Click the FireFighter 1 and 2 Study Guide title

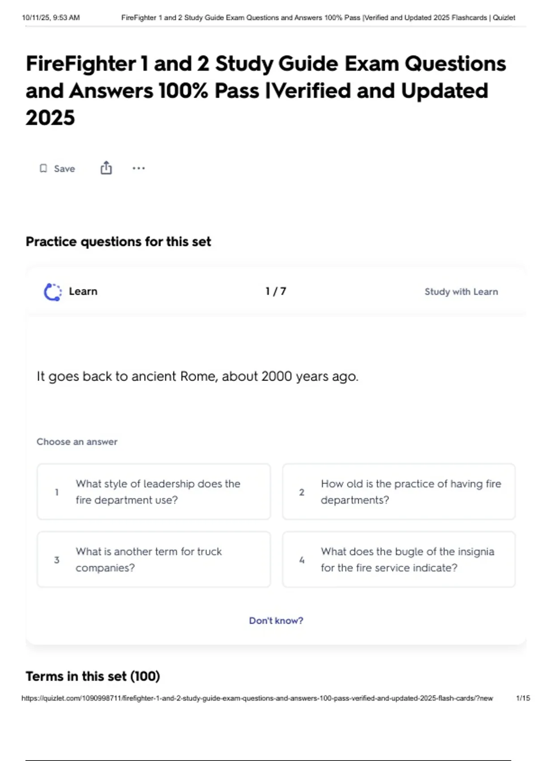click(266, 90)
